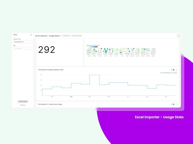Click the heatmap color scale legend
The height and width of the screenshot is (144, 193).
pos(92,47)
